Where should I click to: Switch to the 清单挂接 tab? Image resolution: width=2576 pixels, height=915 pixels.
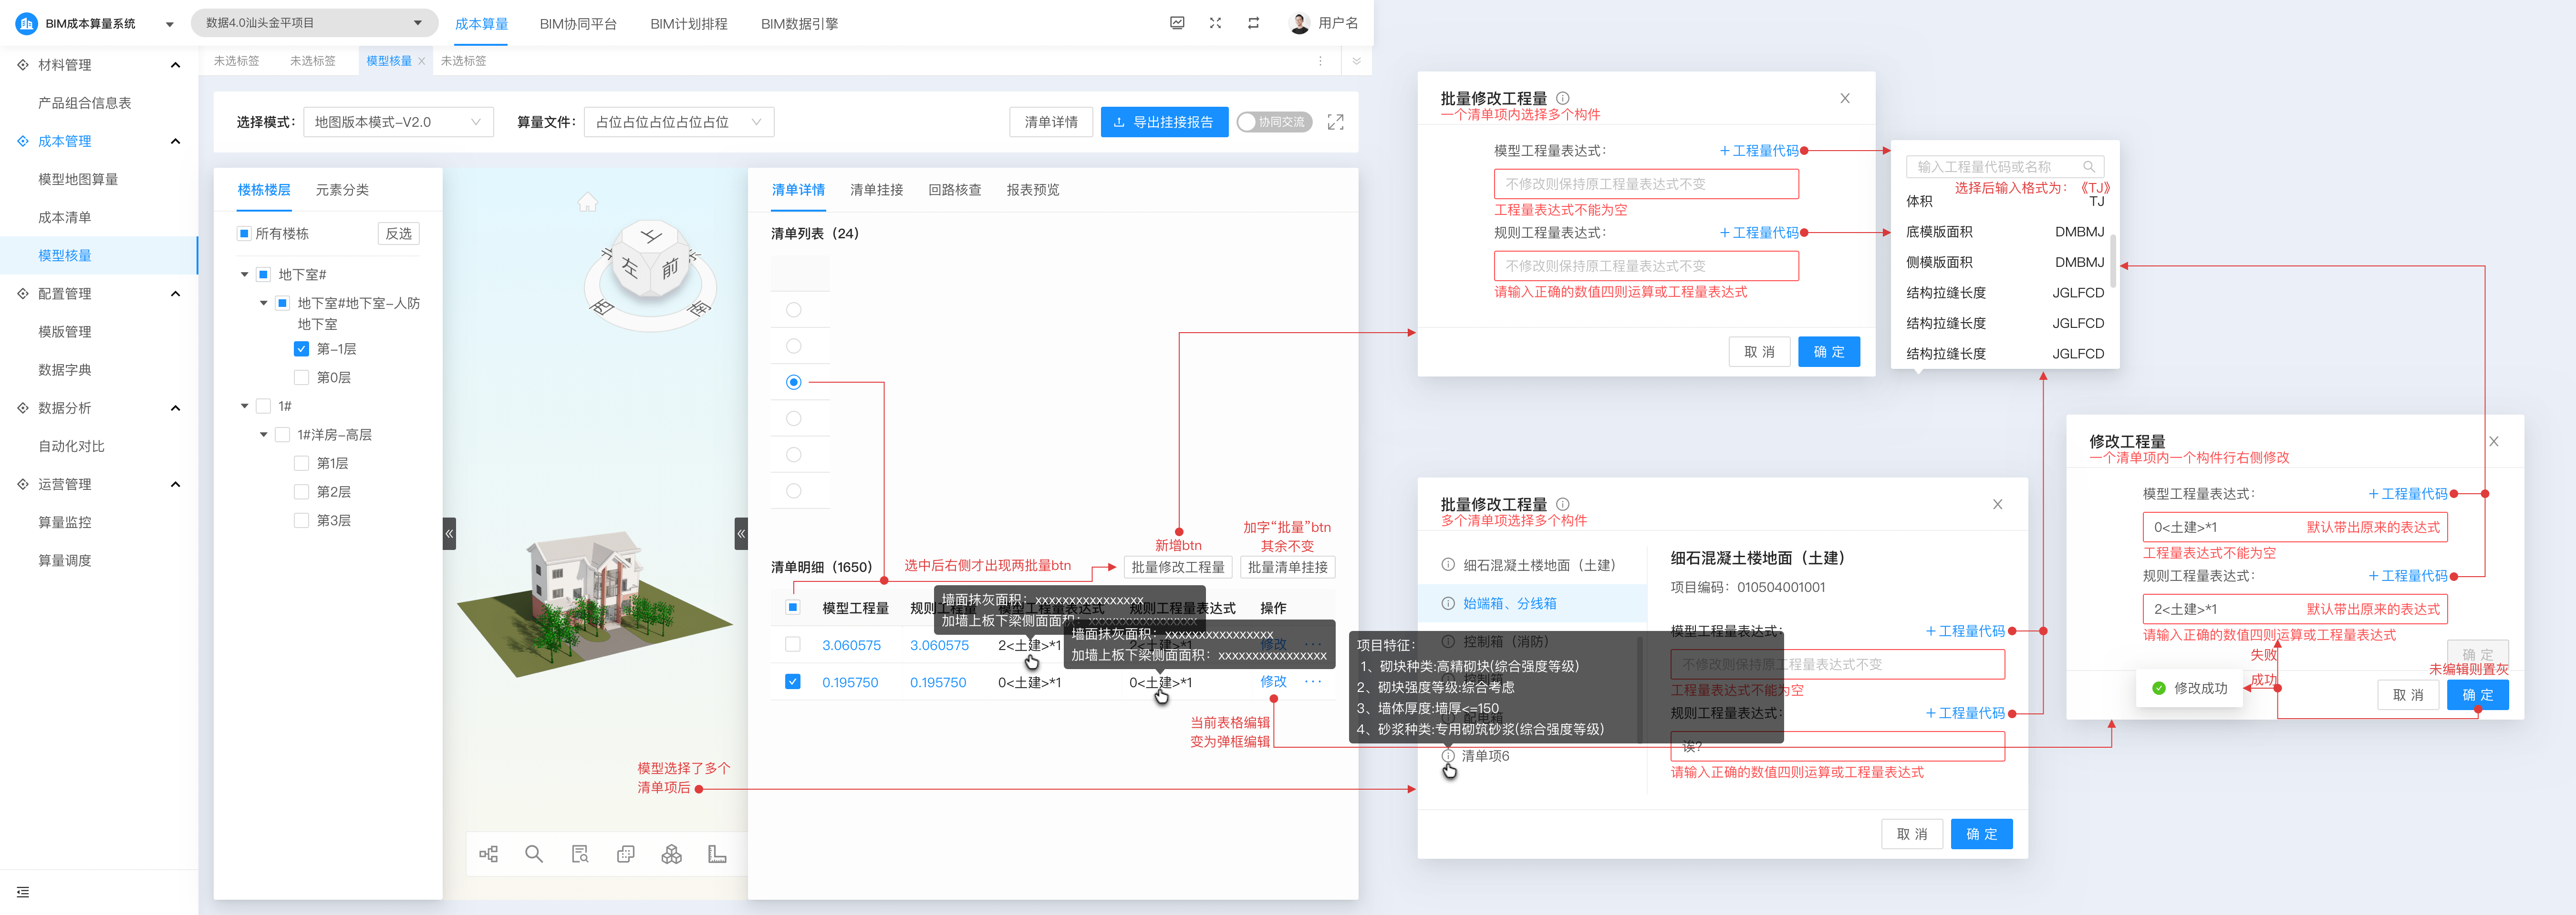tap(876, 190)
